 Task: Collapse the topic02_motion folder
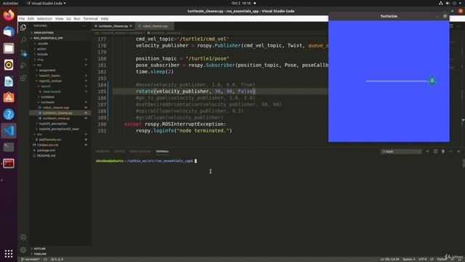pos(50,81)
